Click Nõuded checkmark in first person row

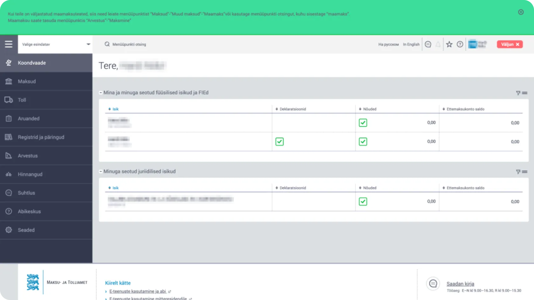pos(363,123)
